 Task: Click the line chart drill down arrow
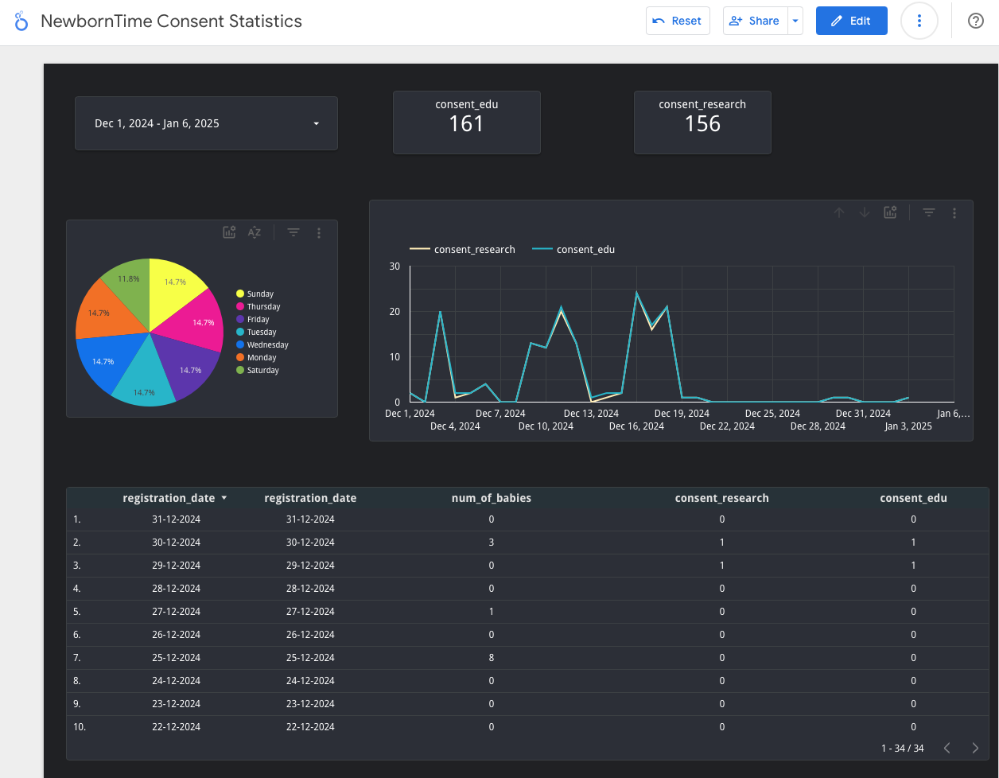(865, 212)
